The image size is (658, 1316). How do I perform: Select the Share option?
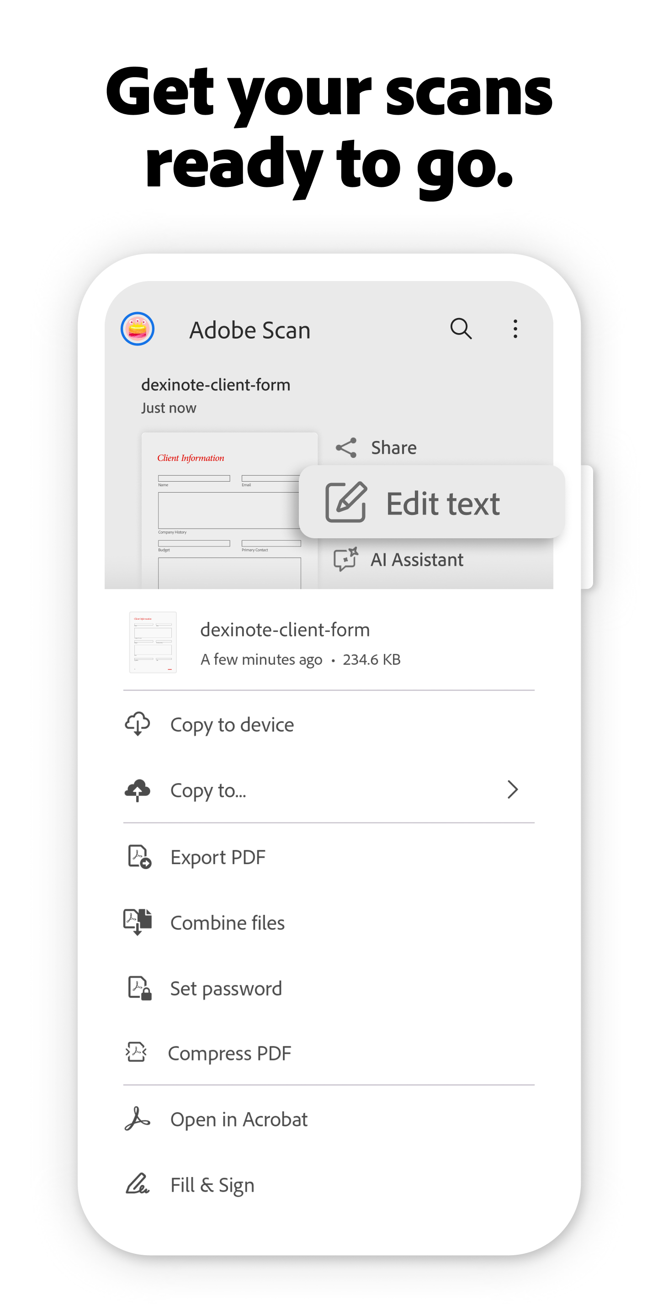click(x=376, y=447)
